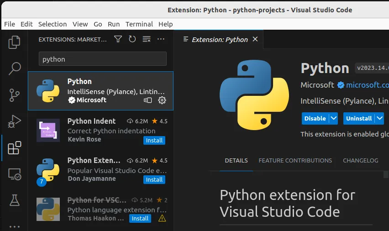This screenshot has height=231, width=389.
Task: Open the Source Control view
Action: [15, 95]
